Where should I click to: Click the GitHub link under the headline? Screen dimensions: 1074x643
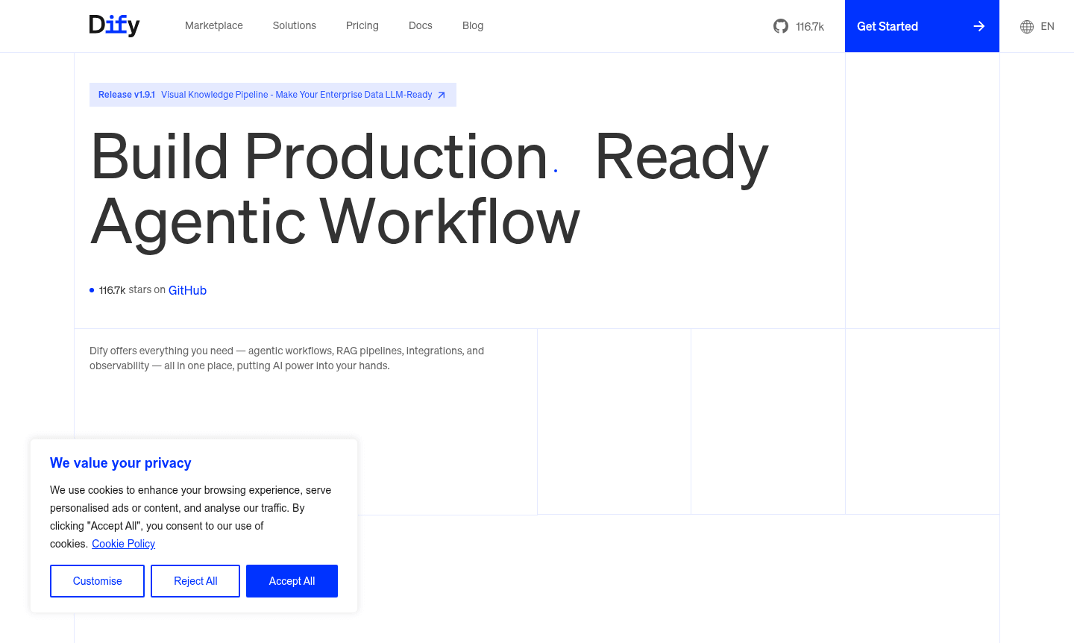click(187, 290)
